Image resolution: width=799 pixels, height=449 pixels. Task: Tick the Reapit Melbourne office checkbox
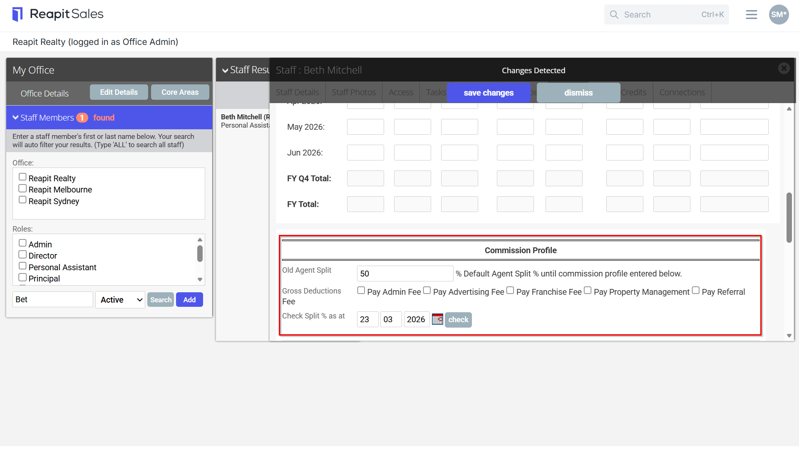click(x=22, y=189)
